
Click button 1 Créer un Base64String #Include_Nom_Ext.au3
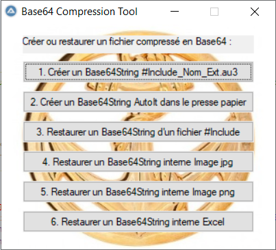138,72
